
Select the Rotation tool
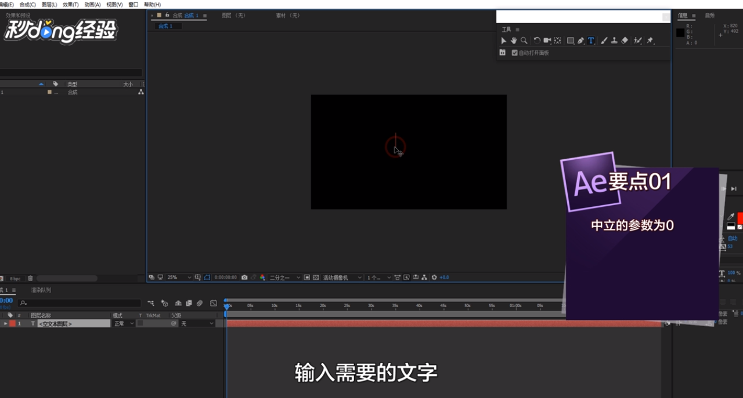(x=537, y=41)
